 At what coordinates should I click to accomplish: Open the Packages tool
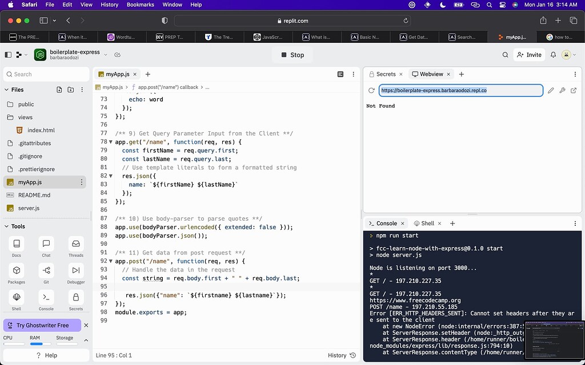coord(16,271)
